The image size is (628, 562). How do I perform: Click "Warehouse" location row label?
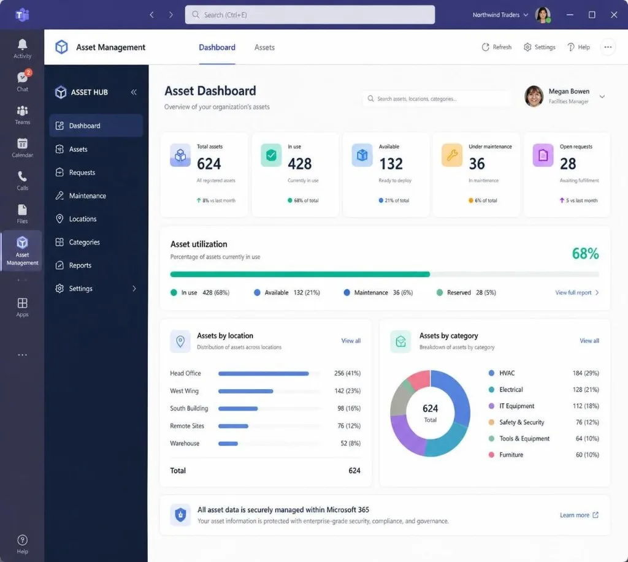[185, 443]
